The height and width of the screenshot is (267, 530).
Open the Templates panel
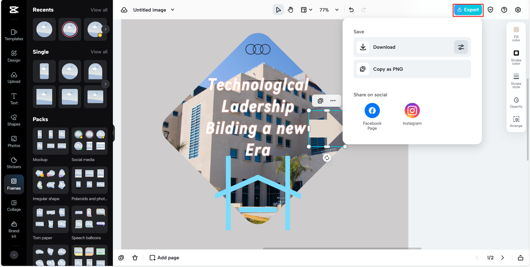[14, 35]
